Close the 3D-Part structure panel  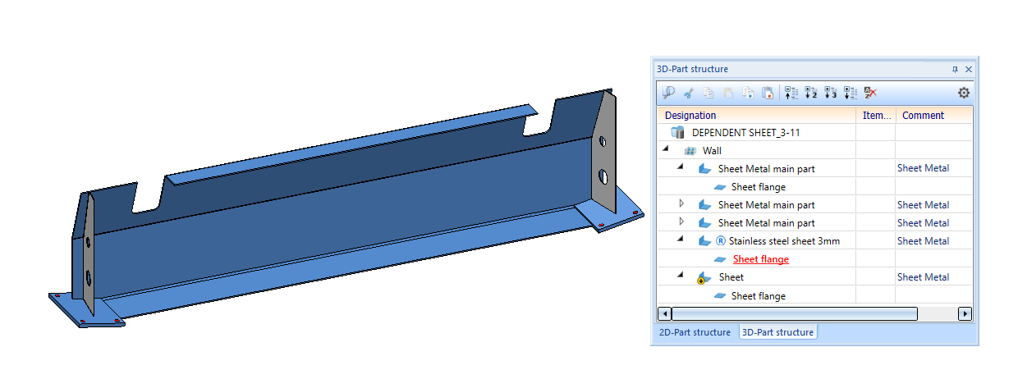click(x=969, y=70)
